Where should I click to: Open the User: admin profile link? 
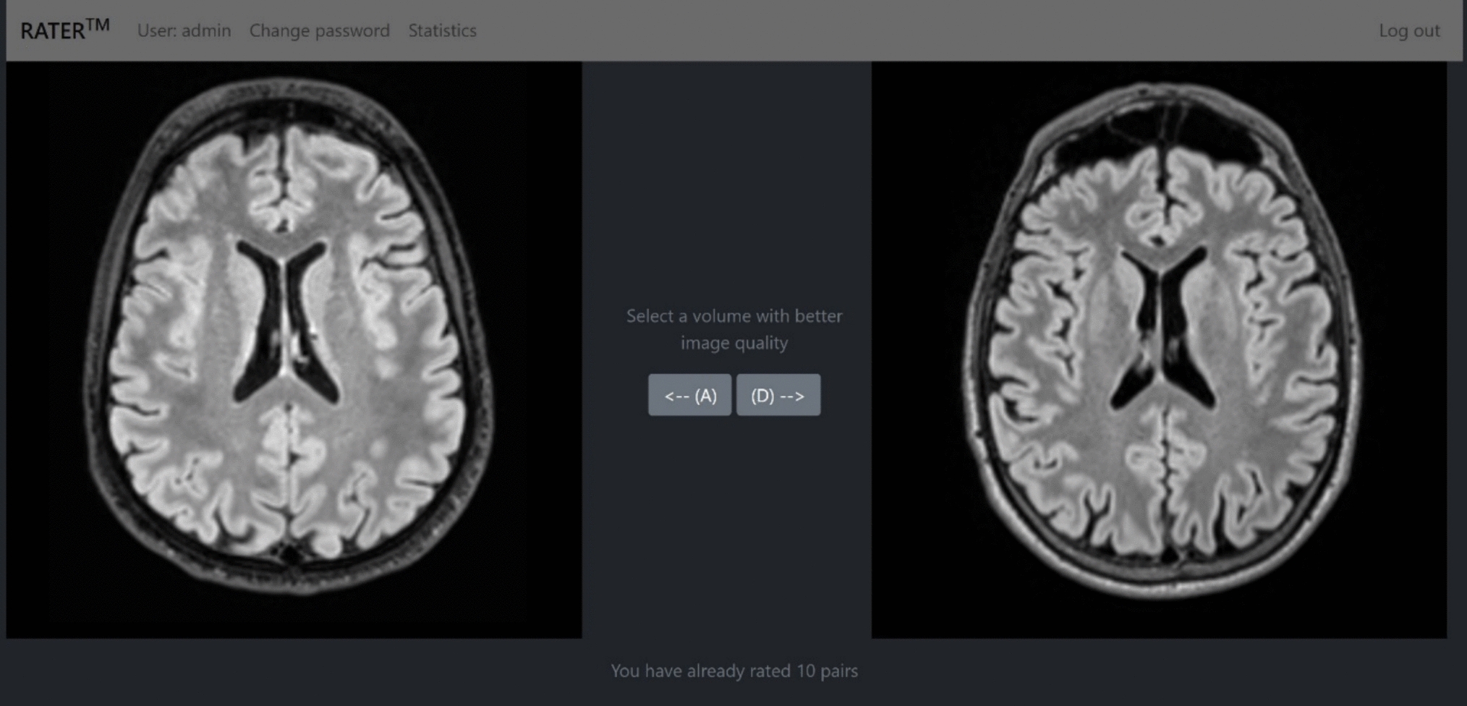coord(184,30)
